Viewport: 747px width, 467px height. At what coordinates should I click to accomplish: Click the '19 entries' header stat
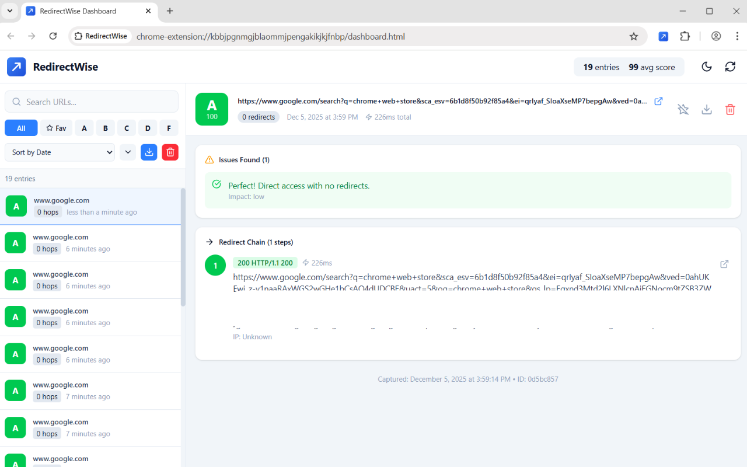click(601, 67)
